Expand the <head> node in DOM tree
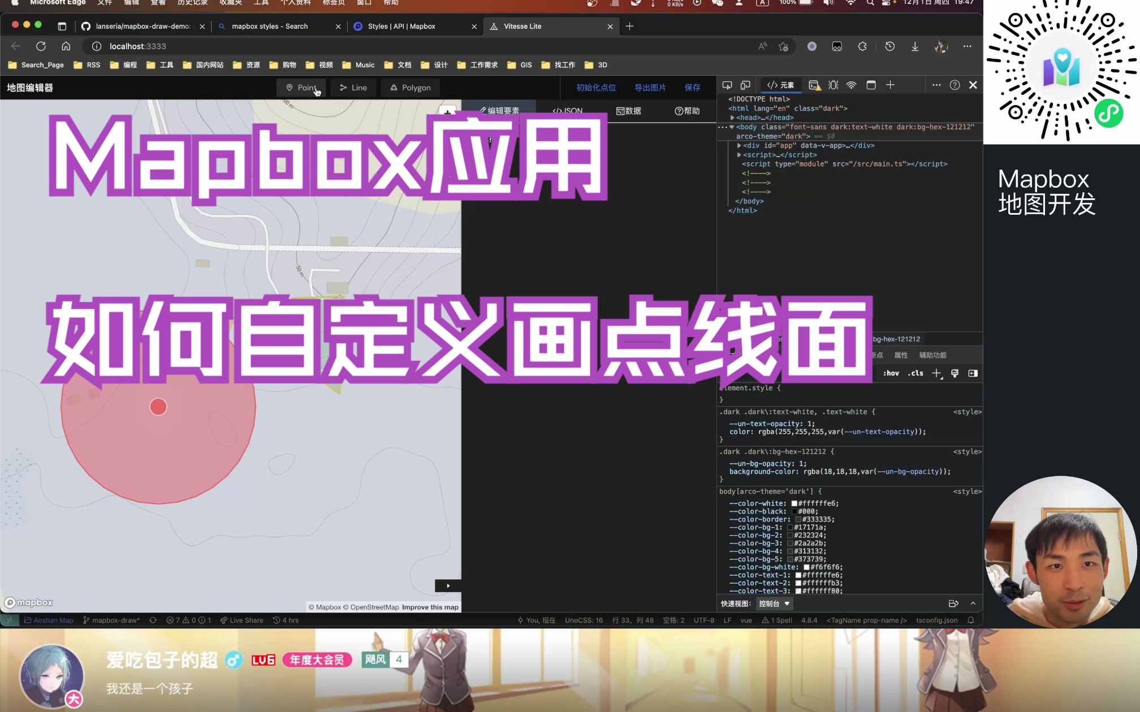Image resolution: width=1140 pixels, height=712 pixels. coord(732,118)
